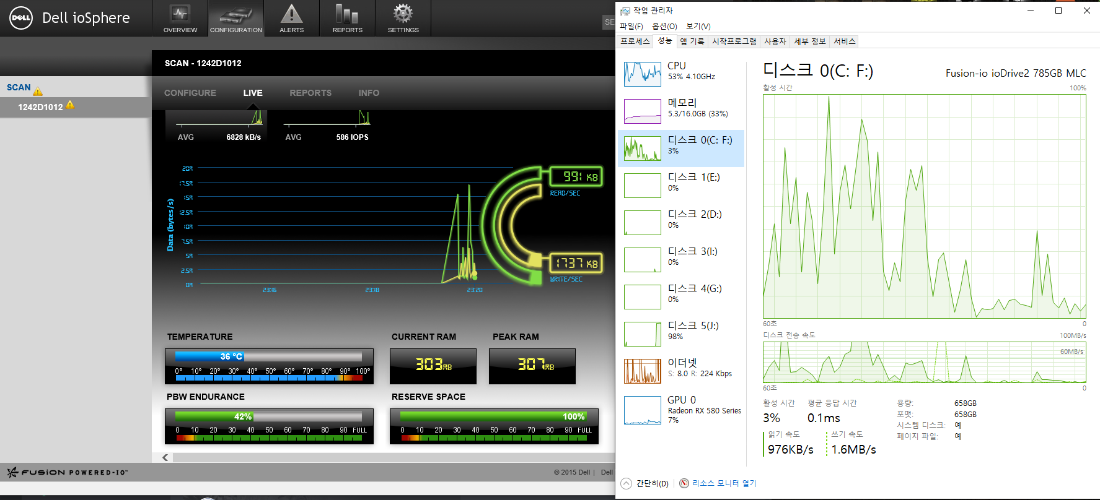
Task: Open the 옵션(O) menu
Action: click(664, 26)
